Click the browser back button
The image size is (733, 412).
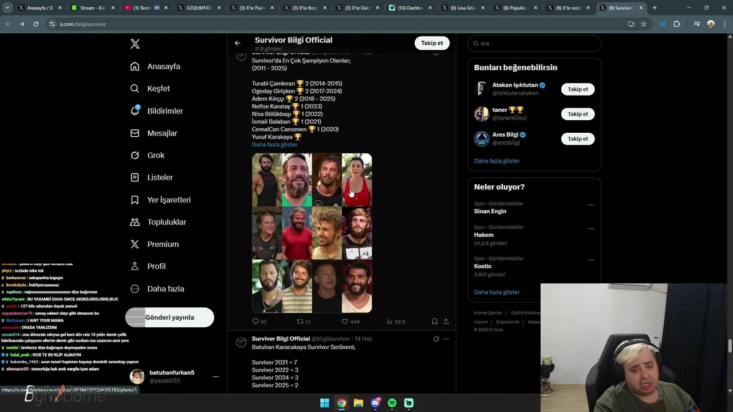click(8, 24)
